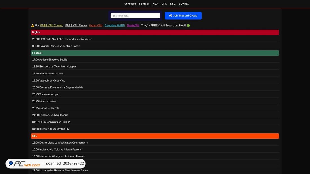
Task: Open the Schedule nav item
Action: (x=130, y=4)
